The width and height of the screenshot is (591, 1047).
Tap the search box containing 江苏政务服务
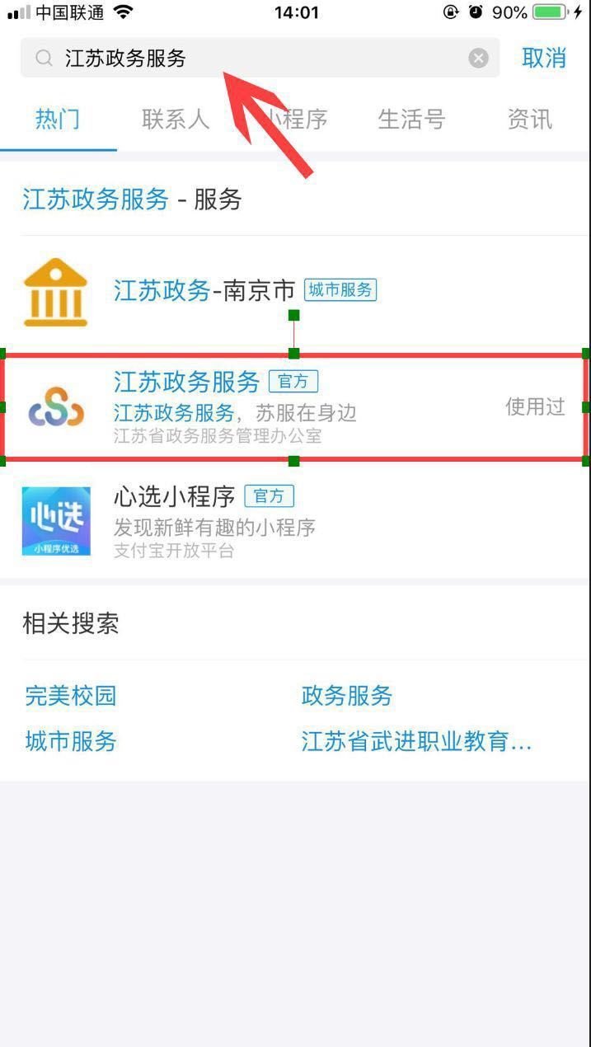point(260,58)
